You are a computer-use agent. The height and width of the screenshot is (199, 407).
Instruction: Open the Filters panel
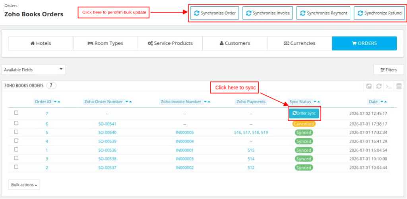pyautogui.click(x=389, y=70)
